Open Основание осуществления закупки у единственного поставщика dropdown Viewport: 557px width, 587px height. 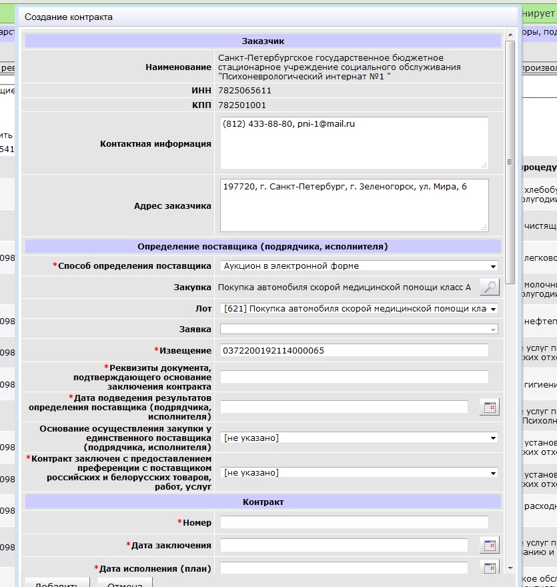click(x=359, y=438)
